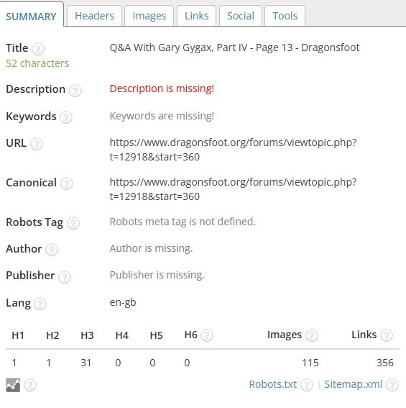Click the canonical URL text
The image size is (406, 408).
(x=233, y=189)
